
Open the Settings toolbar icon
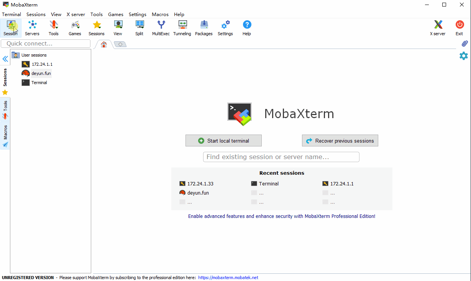(x=225, y=28)
